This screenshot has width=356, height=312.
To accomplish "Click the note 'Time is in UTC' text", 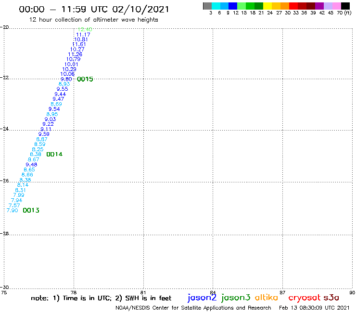I will click(x=87, y=298).
